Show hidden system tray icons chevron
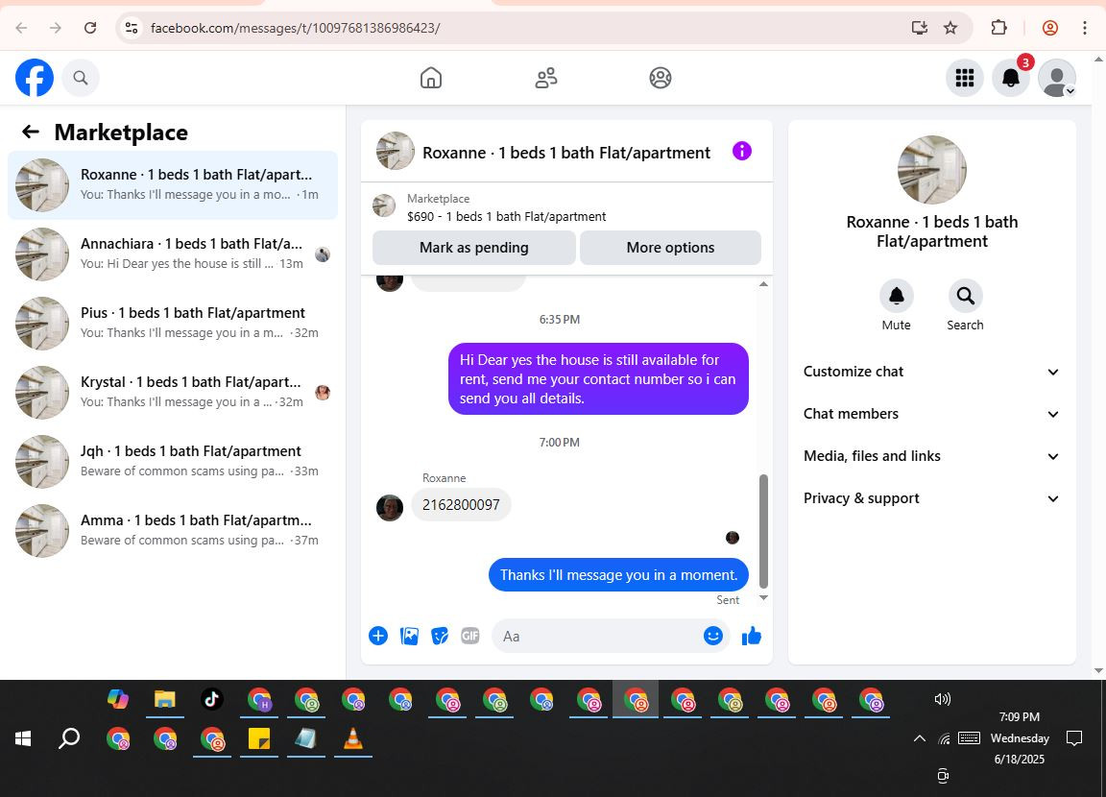The image size is (1106, 797). (x=919, y=738)
